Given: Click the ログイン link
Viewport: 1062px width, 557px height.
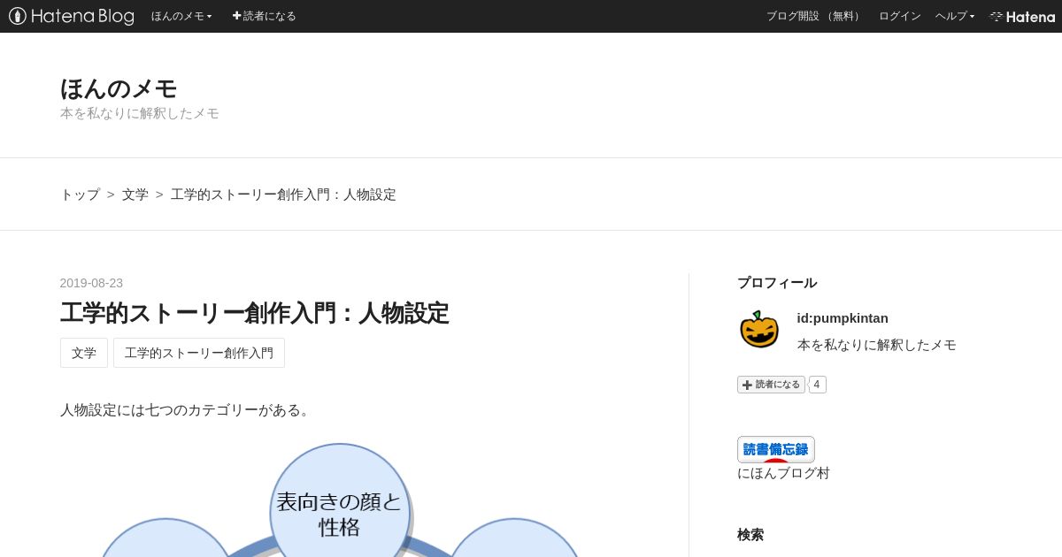Looking at the screenshot, I should 899,16.
